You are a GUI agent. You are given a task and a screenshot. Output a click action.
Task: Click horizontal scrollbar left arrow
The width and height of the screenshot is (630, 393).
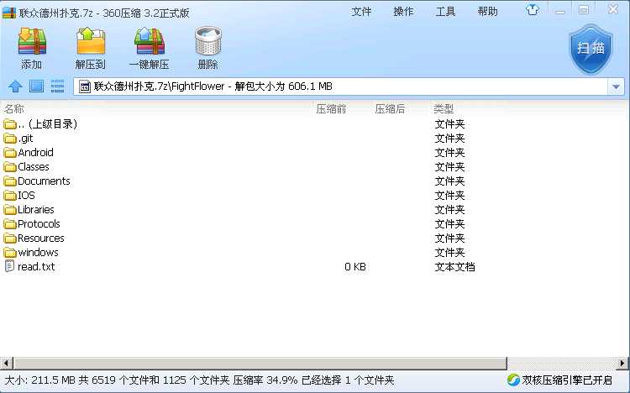6,364
